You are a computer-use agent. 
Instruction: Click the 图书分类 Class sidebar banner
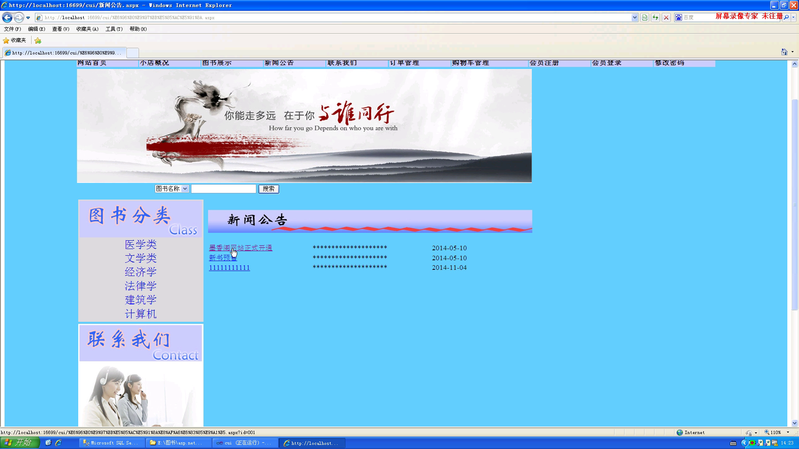coord(141,219)
